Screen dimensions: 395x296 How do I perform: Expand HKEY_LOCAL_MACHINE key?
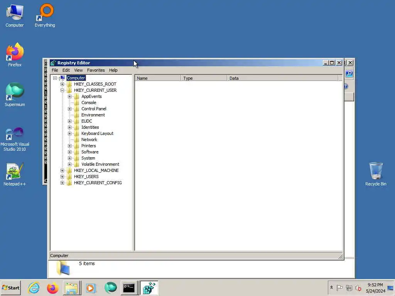coord(62,170)
